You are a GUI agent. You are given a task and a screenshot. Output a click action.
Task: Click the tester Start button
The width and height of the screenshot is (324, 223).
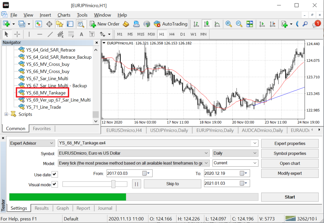click(290, 197)
